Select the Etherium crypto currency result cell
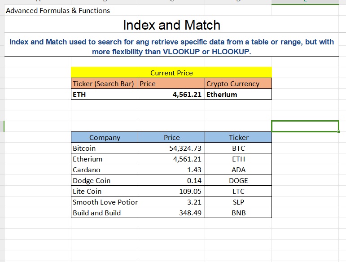The height and width of the screenshot is (262, 346). coord(238,94)
